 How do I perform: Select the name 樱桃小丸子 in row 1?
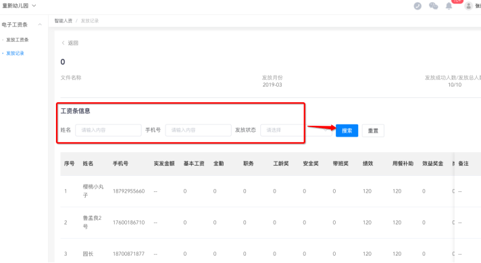[x=93, y=191]
